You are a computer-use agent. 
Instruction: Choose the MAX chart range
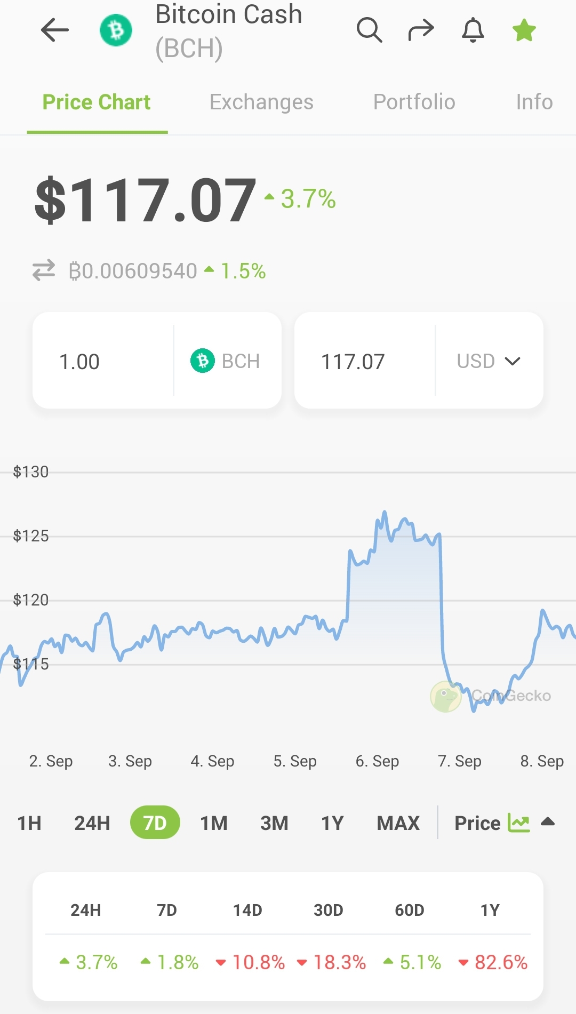398,823
